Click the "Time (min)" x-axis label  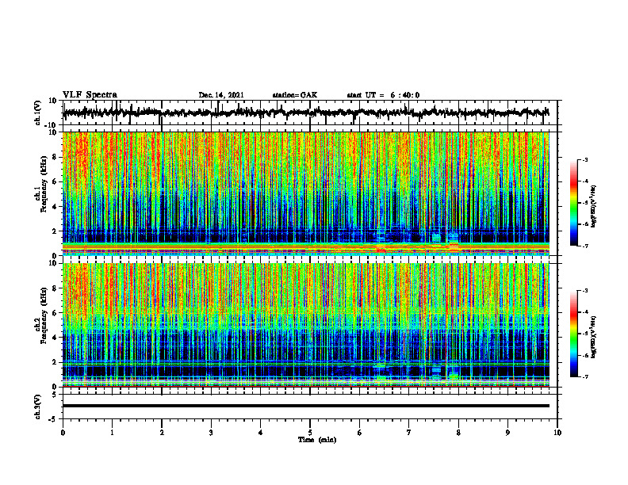317,440
